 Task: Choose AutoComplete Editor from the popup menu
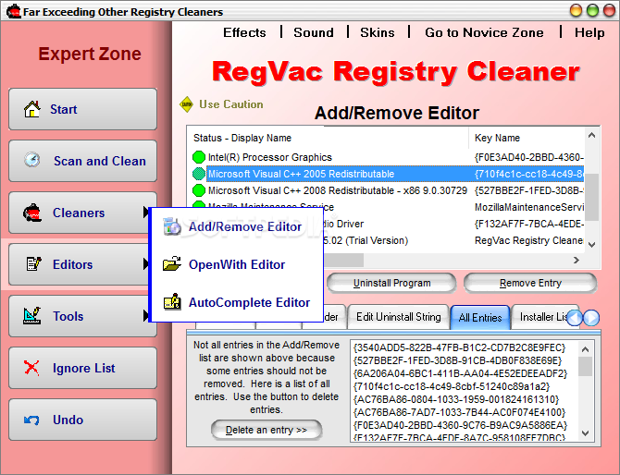(236, 302)
